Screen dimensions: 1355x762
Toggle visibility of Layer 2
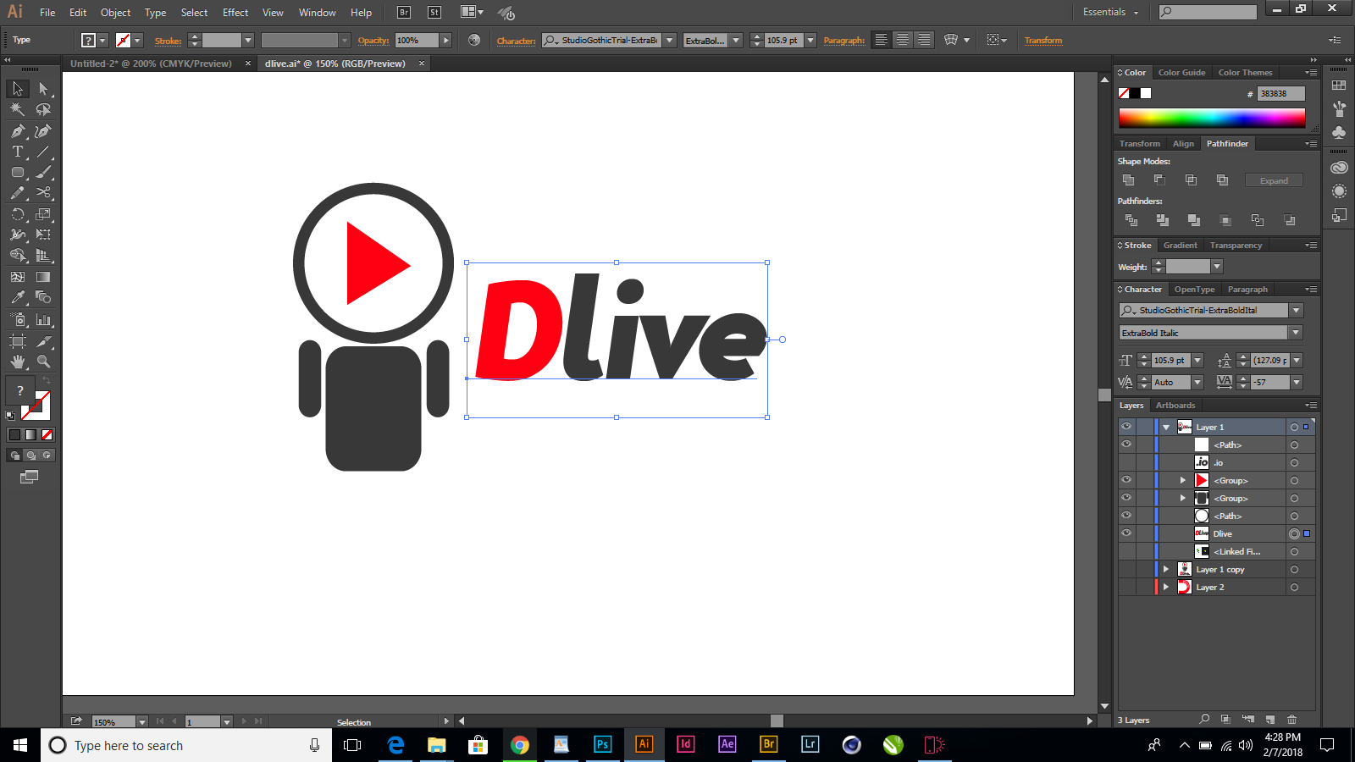1126,587
